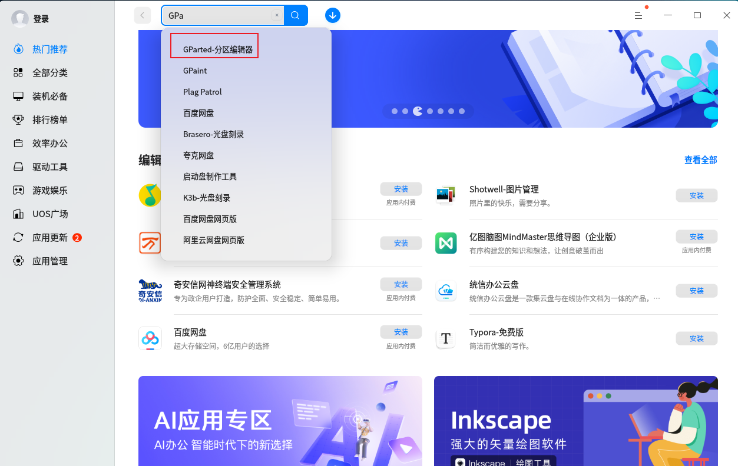Click 登录 to sign in

[41, 19]
